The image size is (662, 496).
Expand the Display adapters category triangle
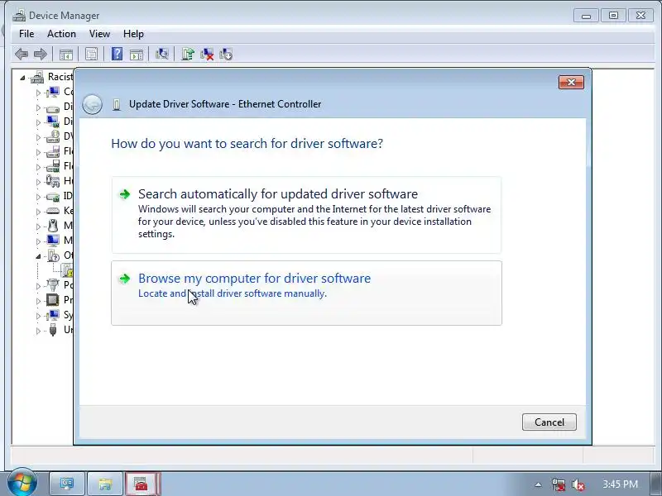pyautogui.click(x=38, y=122)
